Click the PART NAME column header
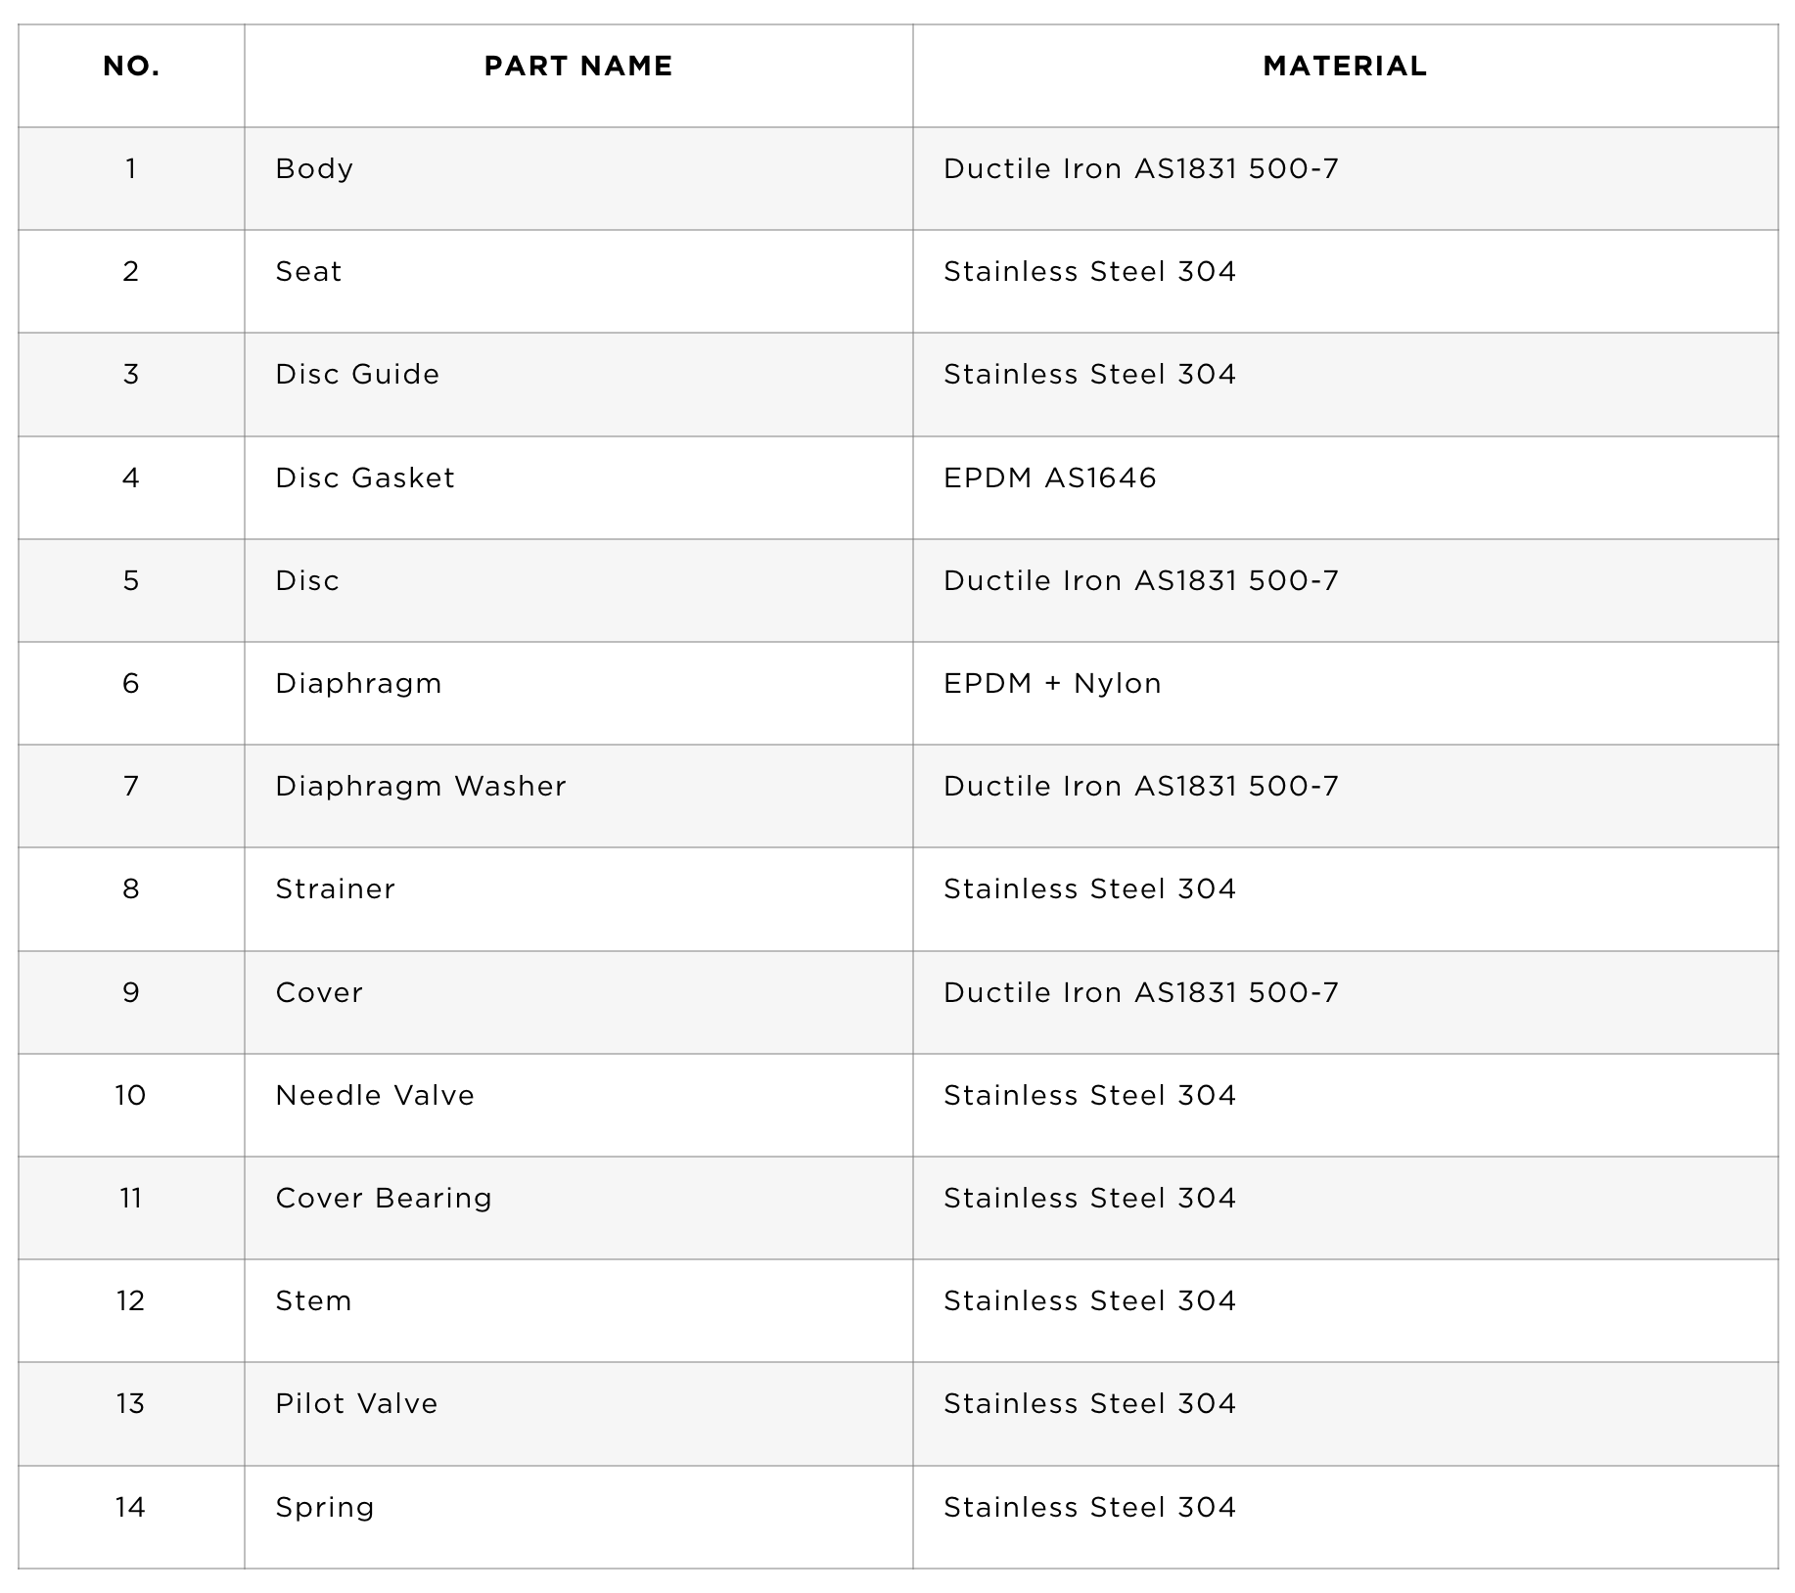This screenshot has width=1795, height=1593. tap(578, 67)
